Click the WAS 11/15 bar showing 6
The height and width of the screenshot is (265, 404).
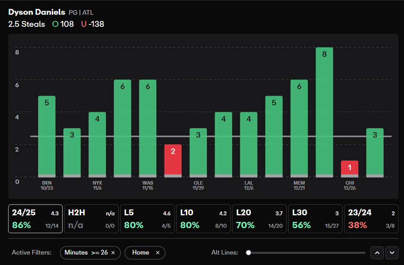(148, 128)
